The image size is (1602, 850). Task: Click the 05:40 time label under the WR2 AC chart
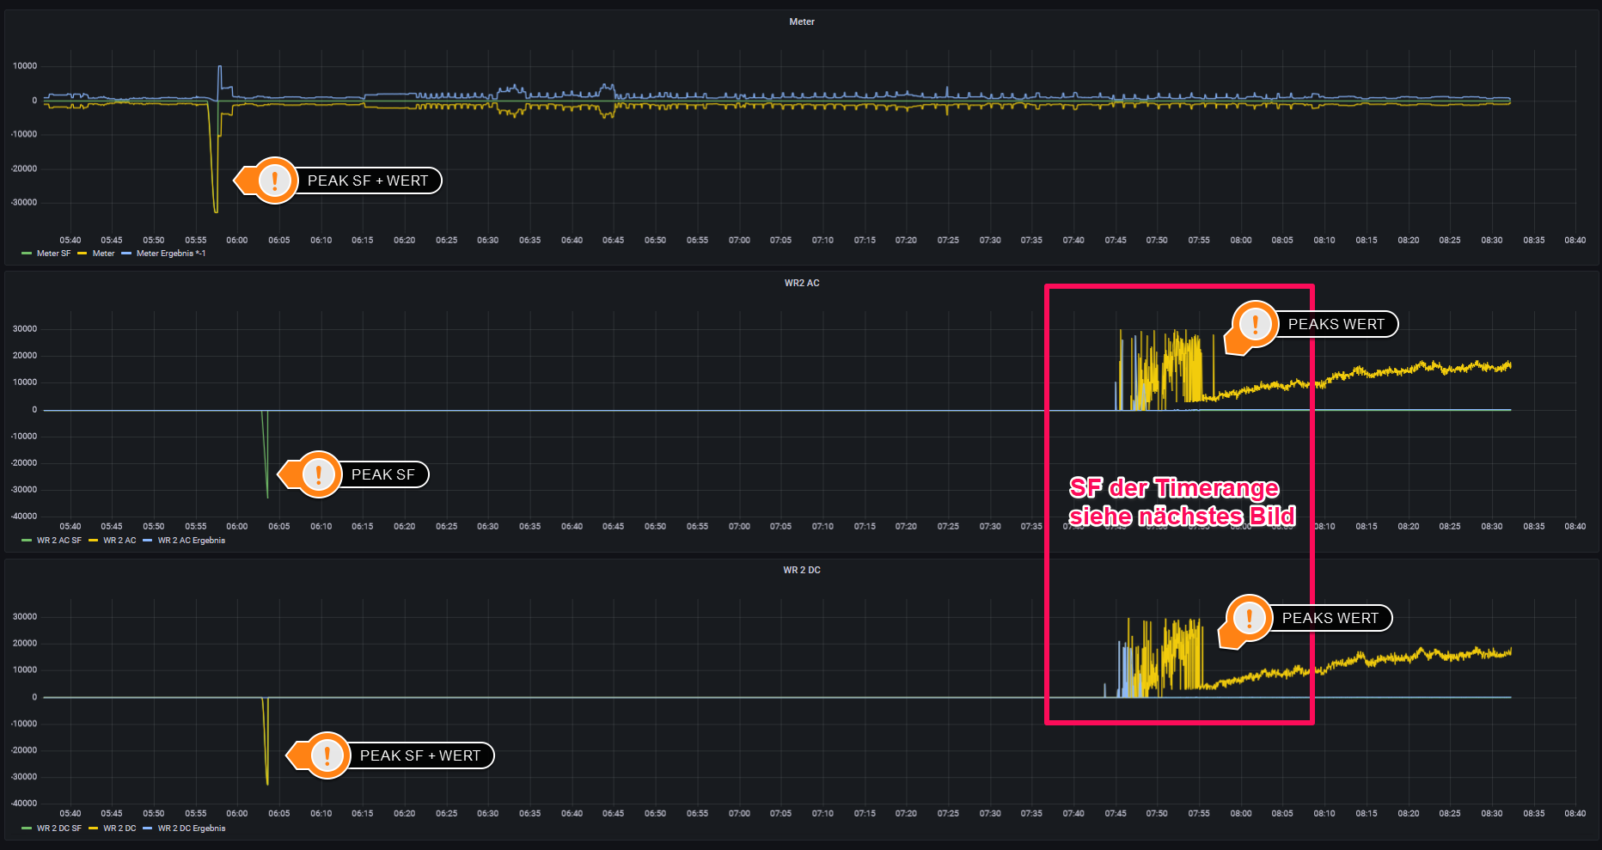click(x=70, y=527)
